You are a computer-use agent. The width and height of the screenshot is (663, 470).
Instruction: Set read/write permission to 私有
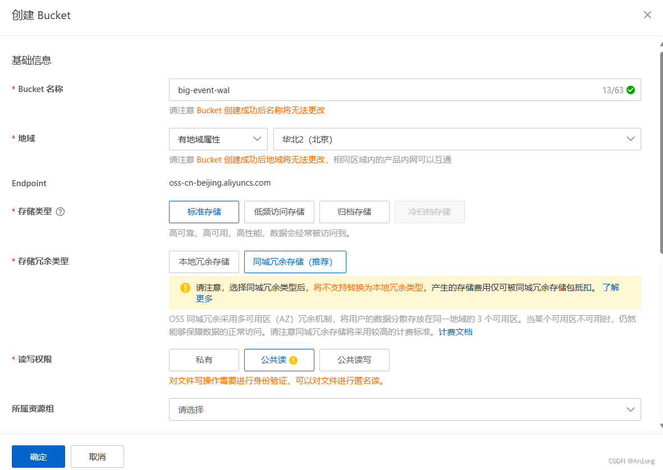pyautogui.click(x=204, y=360)
